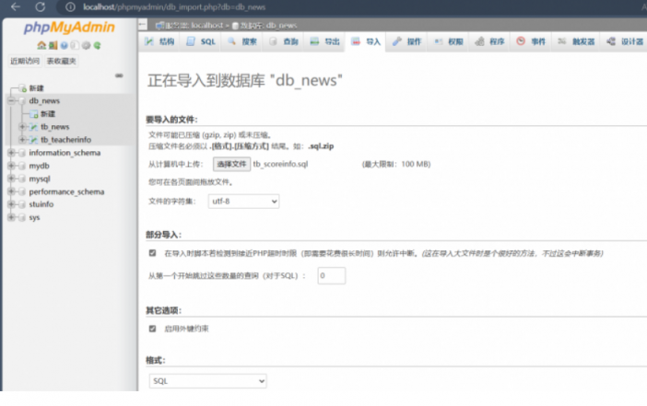Image resolution: width=647 pixels, height=406 pixels.
Task: Open the 设计器 designer tab
Action: pos(625,41)
